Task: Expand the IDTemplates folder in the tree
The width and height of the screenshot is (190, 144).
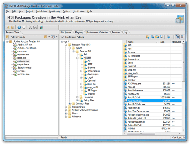Action: tap(81, 71)
